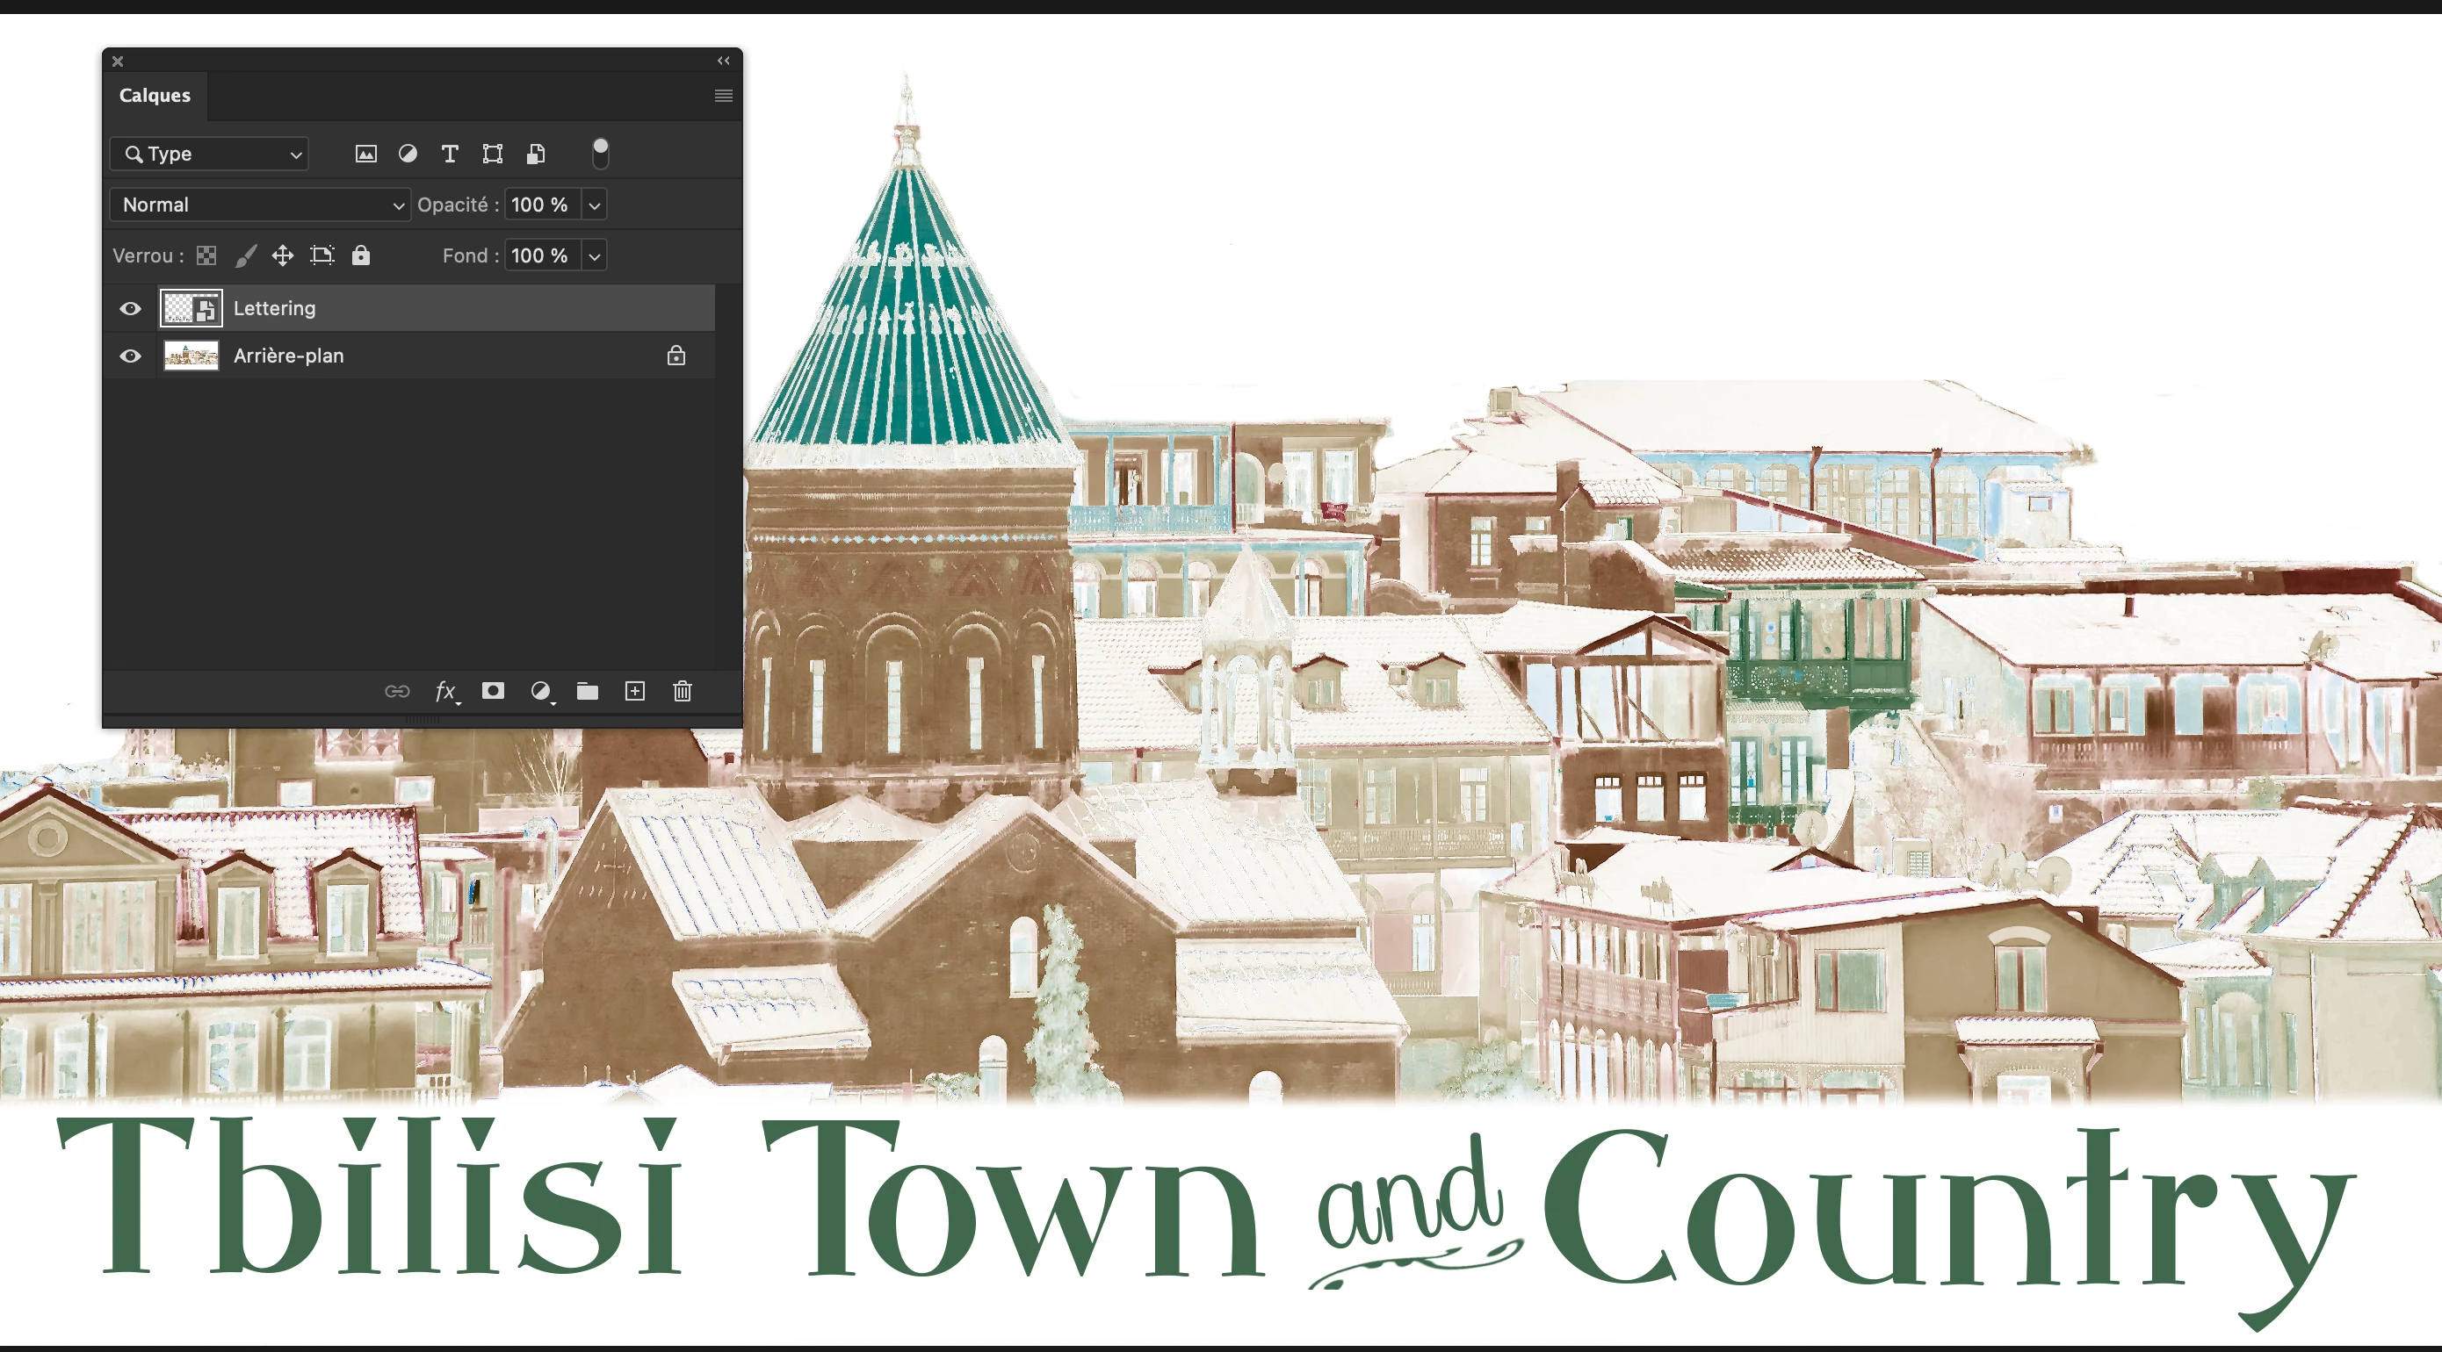This screenshot has width=2442, height=1352.
Task: Add a layer mask
Action: tap(493, 692)
